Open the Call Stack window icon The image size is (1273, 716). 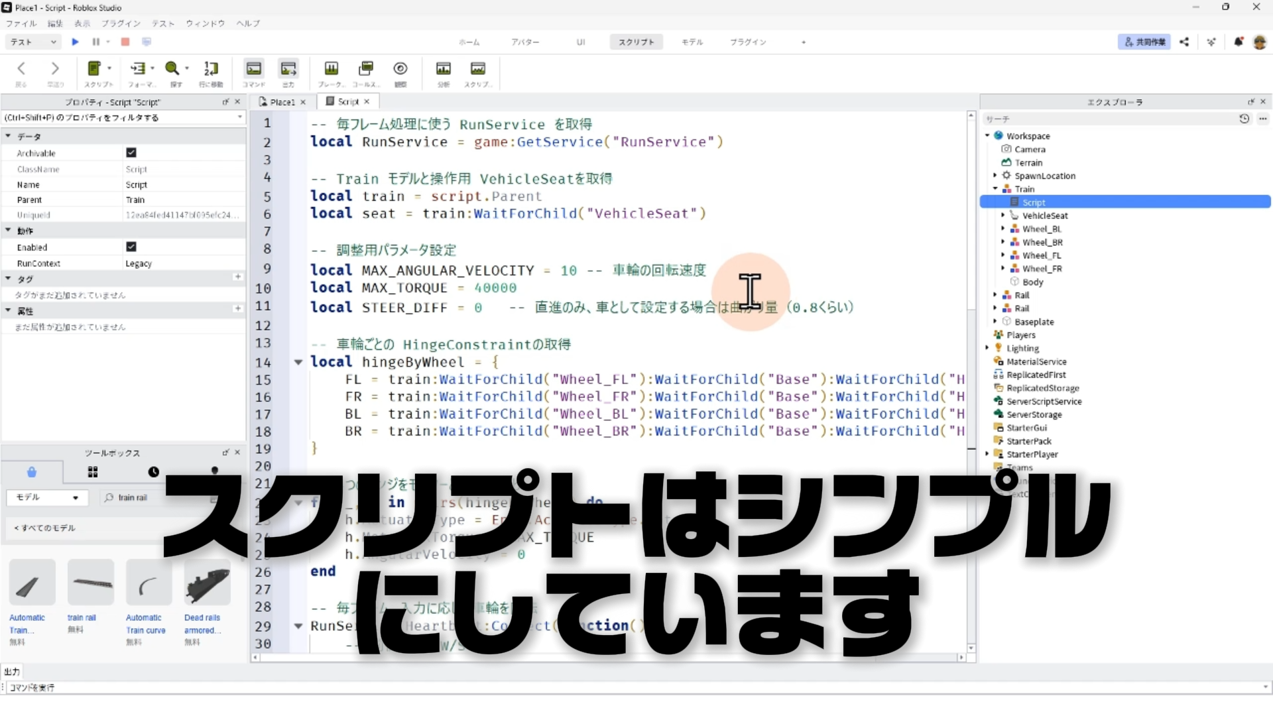point(365,69)
